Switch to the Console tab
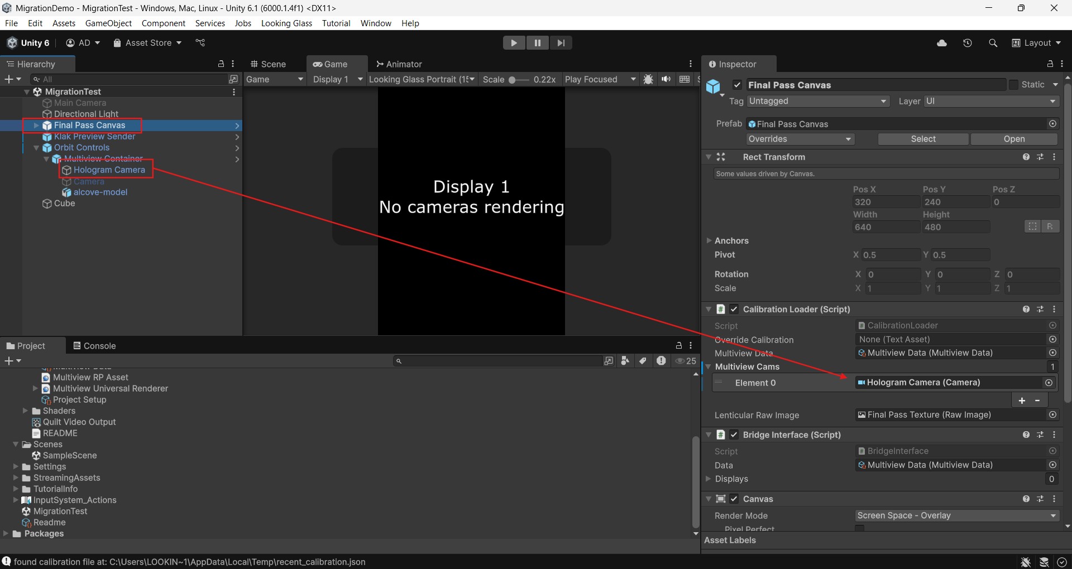Image resolution: width=1072 pixels, height=569 pixels. coord(94,346)
